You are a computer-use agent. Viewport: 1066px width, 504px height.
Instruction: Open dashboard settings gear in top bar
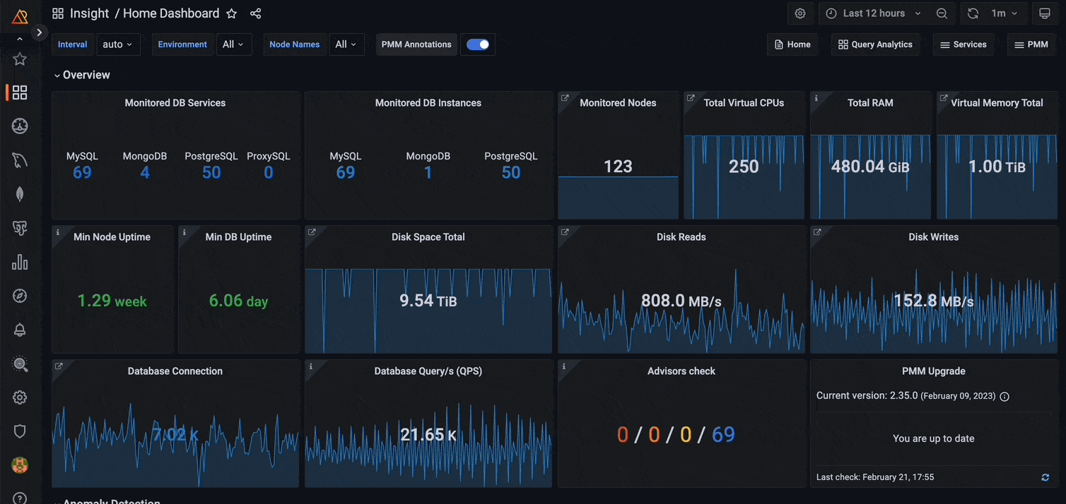[x=800, y=13]
